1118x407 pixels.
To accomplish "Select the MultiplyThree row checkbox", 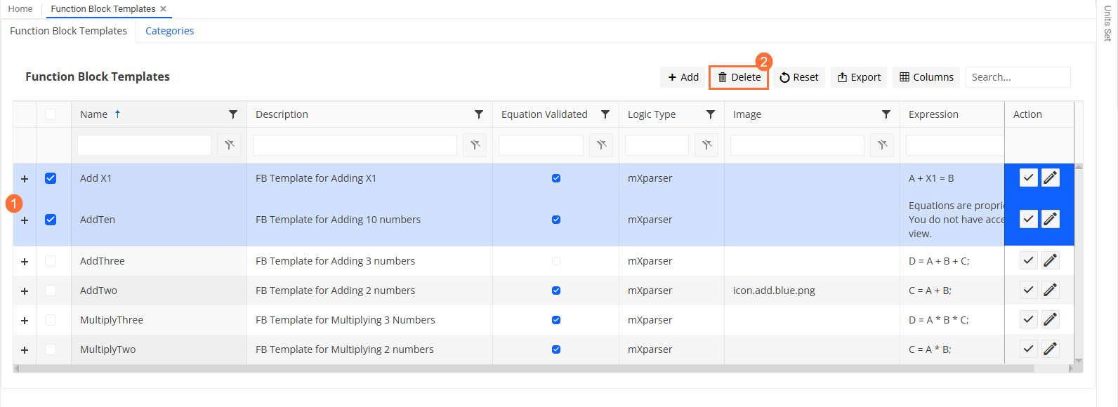I will point(51,320).
